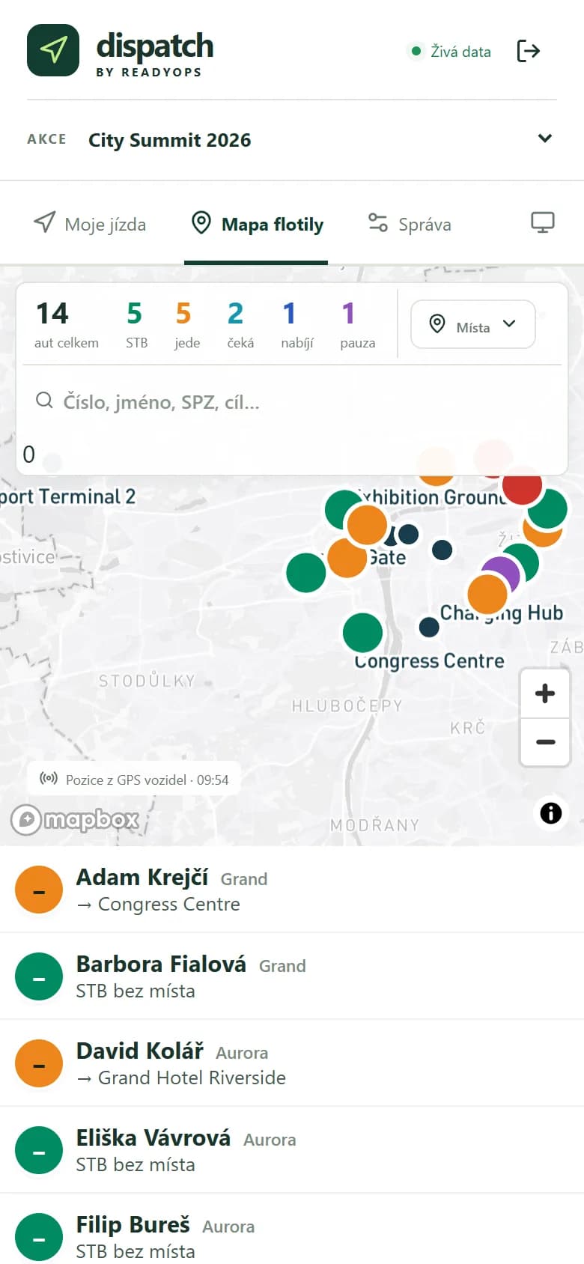Click the search magnifier icon
The image size is (584, 1264).
click(x=44, y=401)
